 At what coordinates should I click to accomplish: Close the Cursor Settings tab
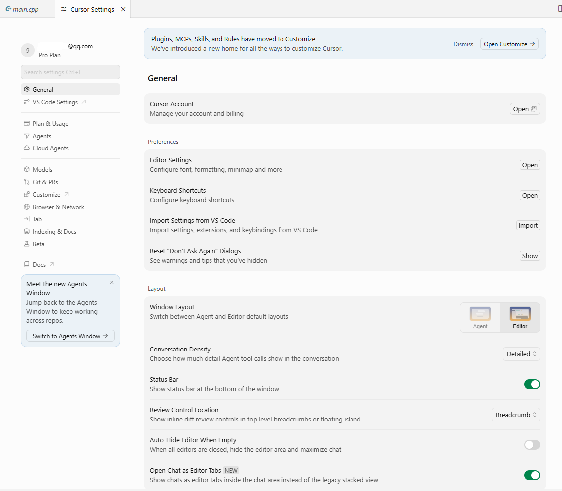(x=123, y=9)
